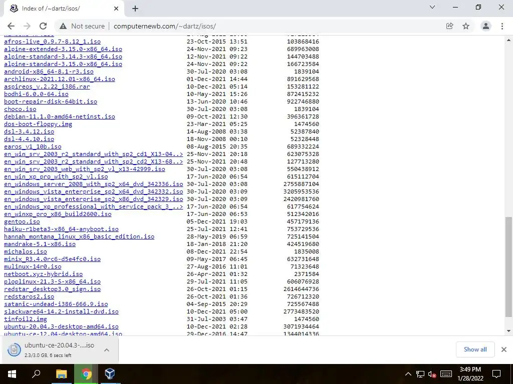The width and height of the screenshot is (513, 384).
Task: Click alpine-standard-3.14.3-x86_64.iso link
Action: click(63, 56)
